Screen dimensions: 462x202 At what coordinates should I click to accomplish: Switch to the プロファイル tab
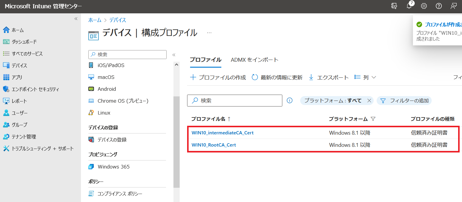[206, 60]
